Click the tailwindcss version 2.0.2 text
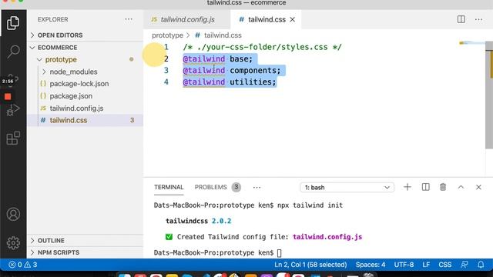 [x=221, y=221]
